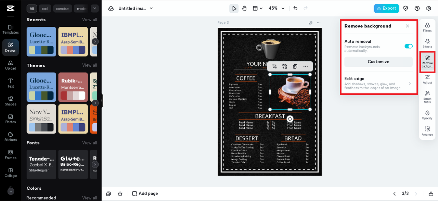Select the pointer Select tool
The image size is (438, 201).
(x=234, y=8)
